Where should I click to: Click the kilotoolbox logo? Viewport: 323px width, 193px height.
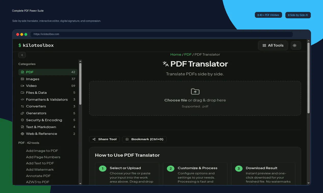click(x=36, y=45)
